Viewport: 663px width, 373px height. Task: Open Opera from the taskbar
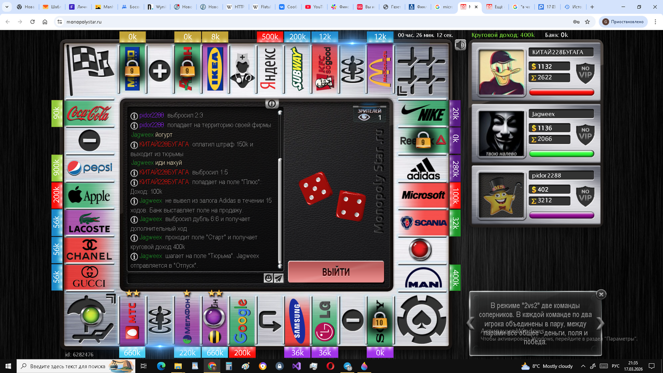click(330, 366)
